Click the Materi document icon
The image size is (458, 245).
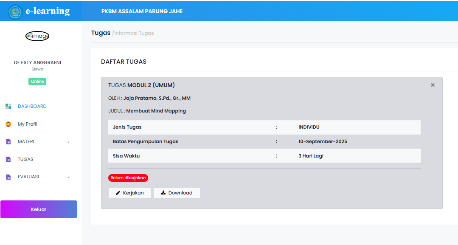8,142
